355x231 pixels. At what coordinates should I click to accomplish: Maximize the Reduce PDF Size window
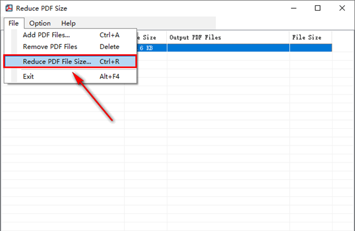point(318,8)
